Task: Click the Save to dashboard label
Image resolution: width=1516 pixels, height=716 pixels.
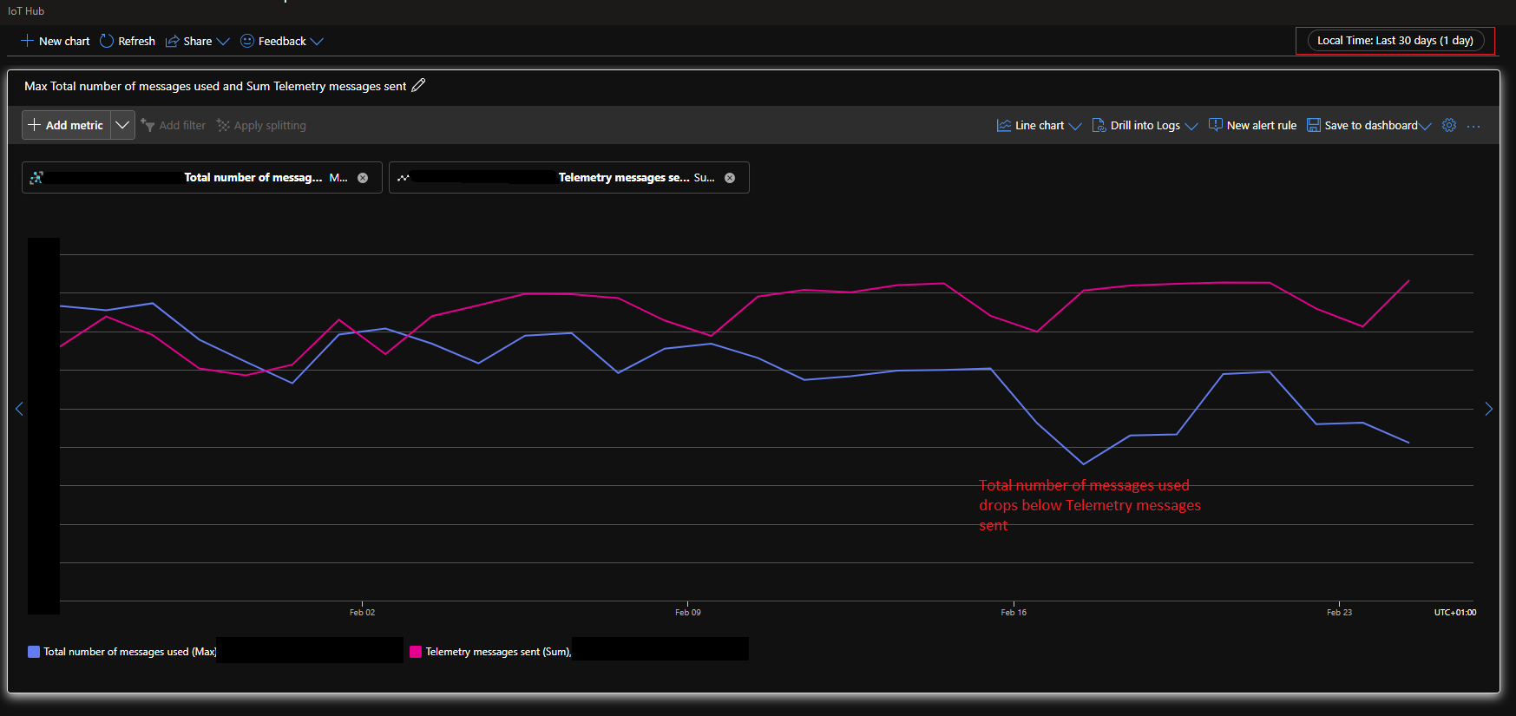Action: tap(1371, 125)
